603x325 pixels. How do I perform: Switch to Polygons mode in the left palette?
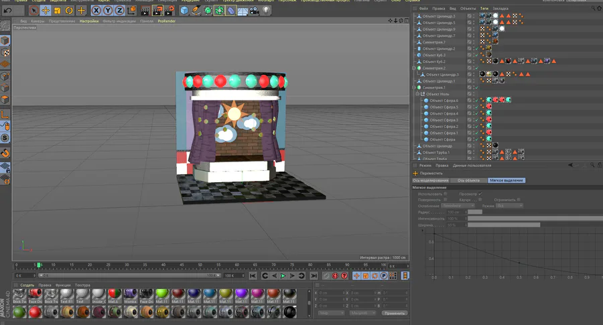[x=5, y=99]
